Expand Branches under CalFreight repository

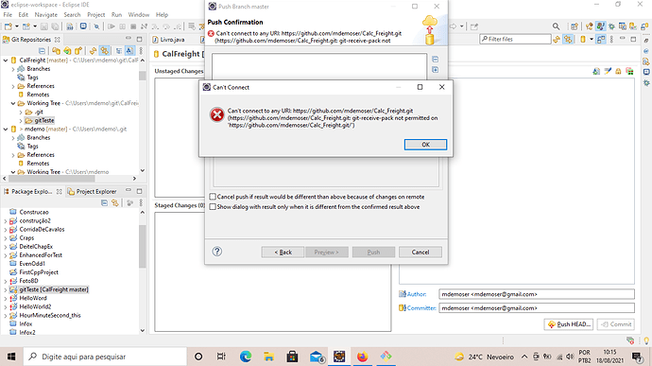[13, 69]
